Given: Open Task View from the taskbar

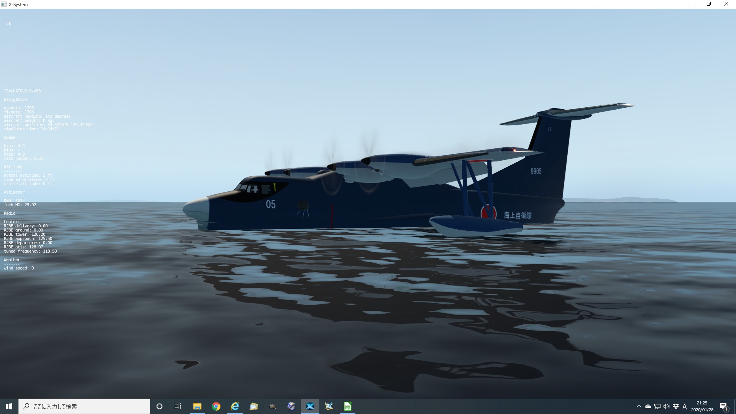Looking at the screenshot, I should pos(178,406).
